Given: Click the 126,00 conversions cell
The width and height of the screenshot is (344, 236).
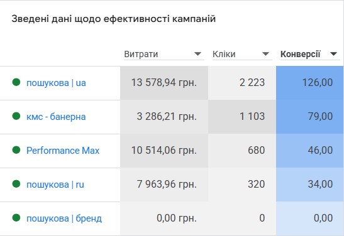Looking at the screenshot, I should click(309, 83).
